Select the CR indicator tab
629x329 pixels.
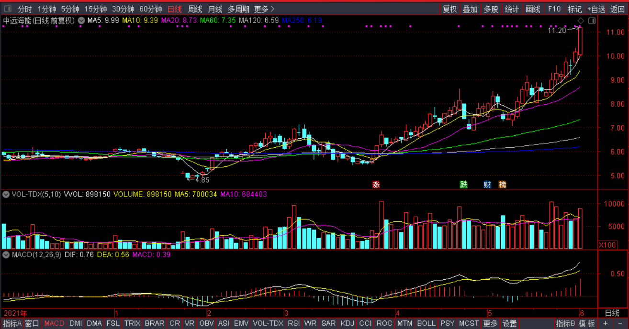pos(175,324)
